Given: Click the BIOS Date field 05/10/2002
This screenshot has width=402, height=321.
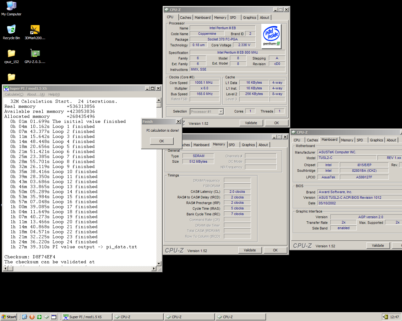Looking at the screenshot, I should pyautogui.click(x=360, y=203).
